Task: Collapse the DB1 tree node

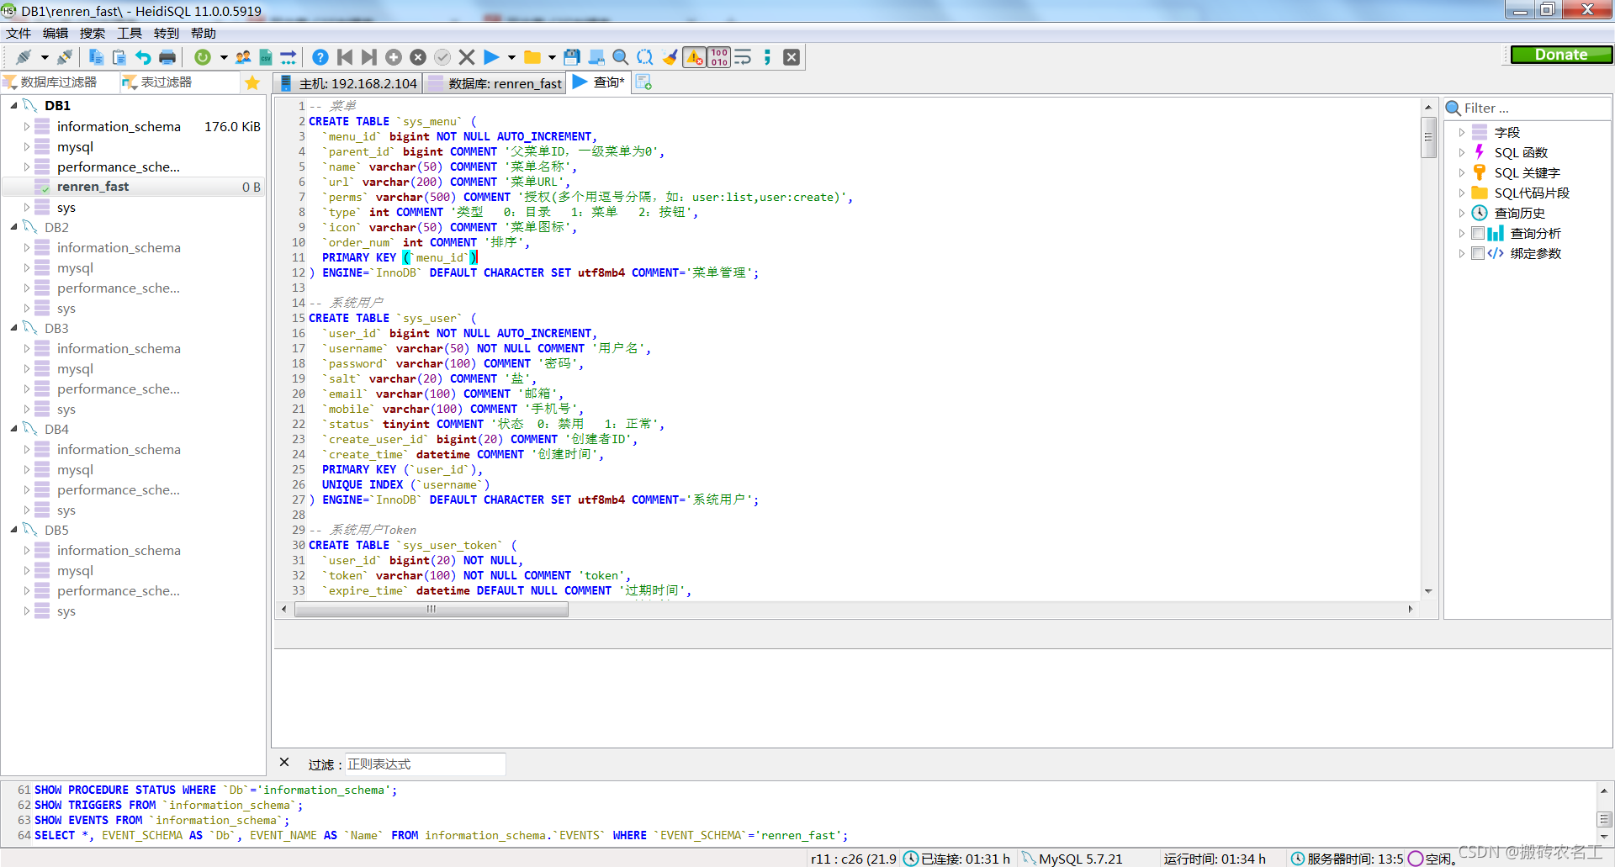Action: pos(14,105)
